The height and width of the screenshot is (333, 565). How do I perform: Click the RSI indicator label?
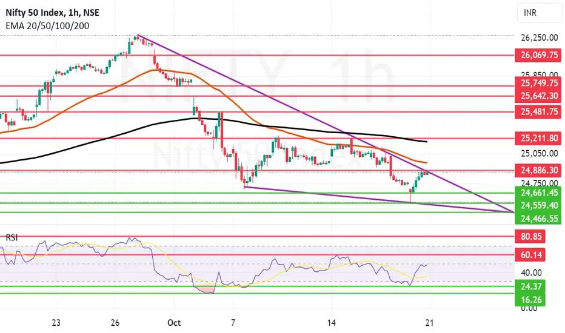click(x=12, y=237)
